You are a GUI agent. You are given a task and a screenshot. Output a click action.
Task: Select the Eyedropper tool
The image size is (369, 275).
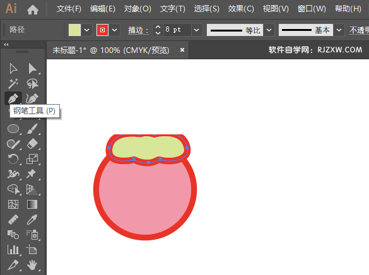[x=32, y=219]
